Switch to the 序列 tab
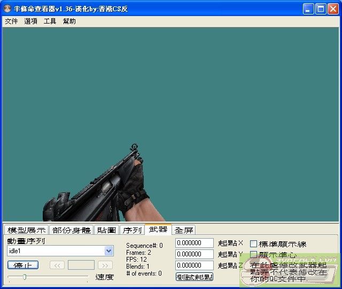The image size is (342, 289). point(132,230)
